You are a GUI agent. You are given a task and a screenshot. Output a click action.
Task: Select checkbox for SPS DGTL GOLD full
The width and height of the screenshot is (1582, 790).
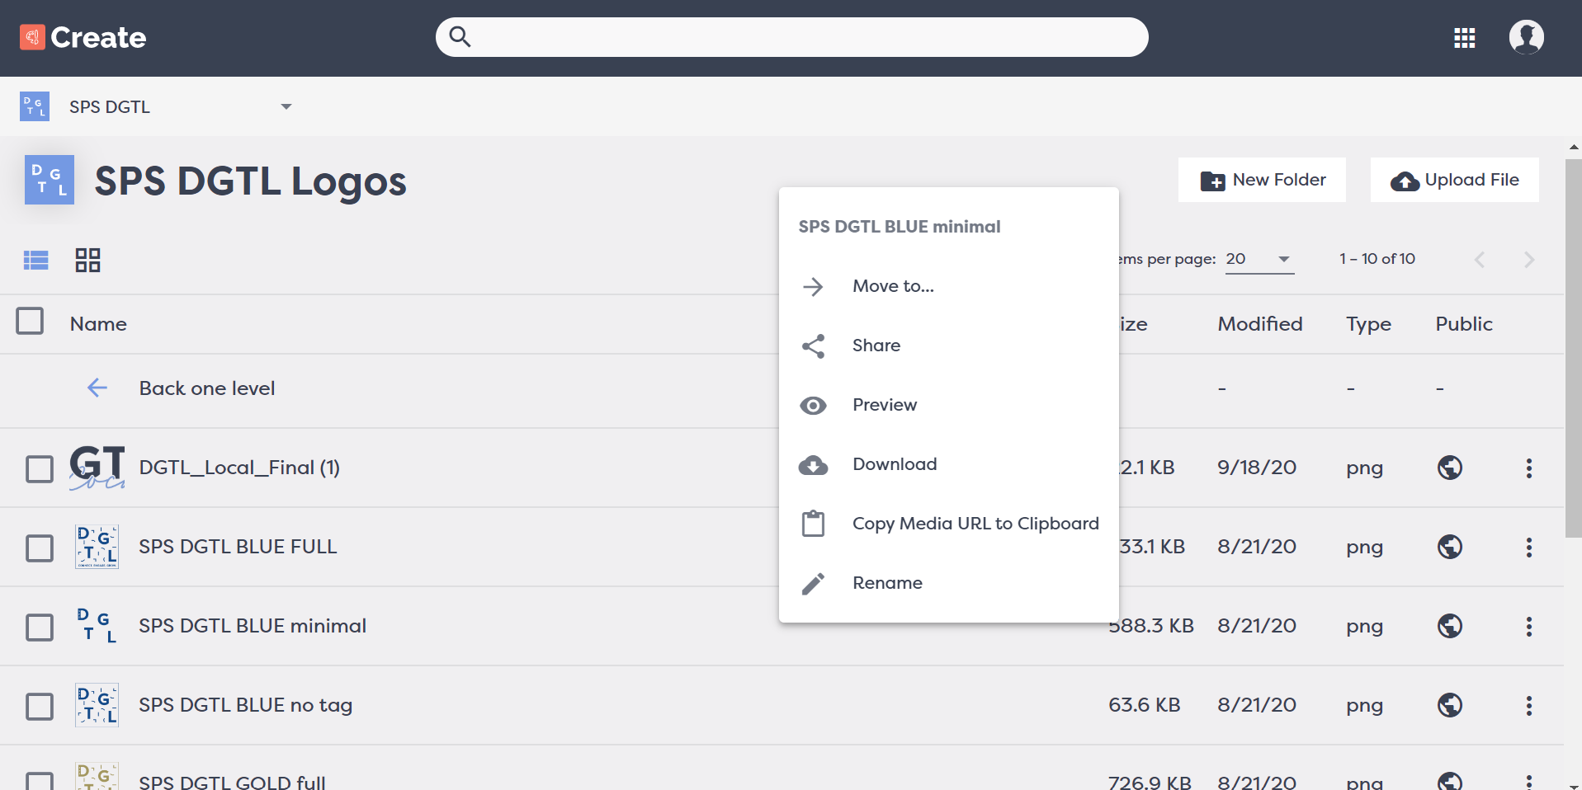[40, 782]
